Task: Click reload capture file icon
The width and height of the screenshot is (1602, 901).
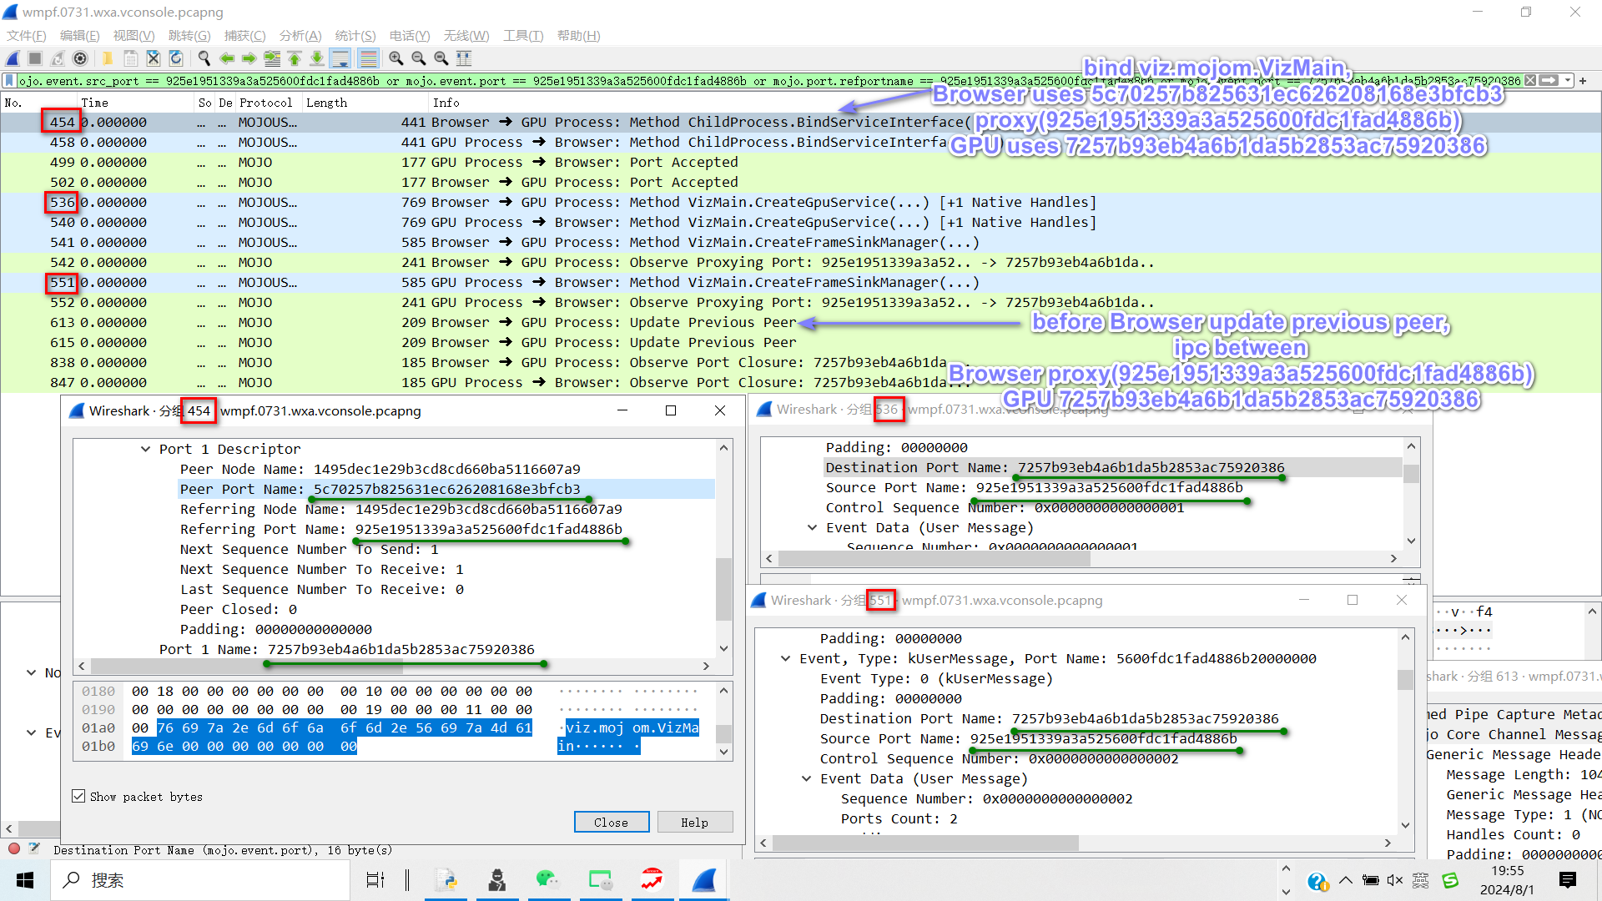Action: pos(176,58)
